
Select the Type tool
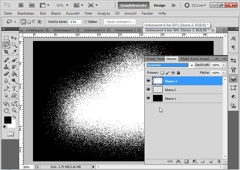[14, 88]
